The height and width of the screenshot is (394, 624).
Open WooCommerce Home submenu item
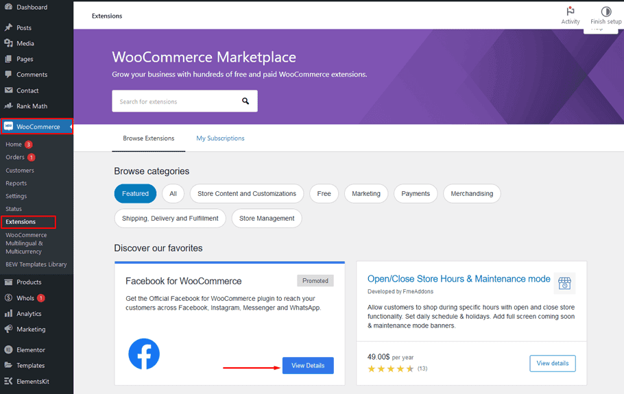(14, 145)
